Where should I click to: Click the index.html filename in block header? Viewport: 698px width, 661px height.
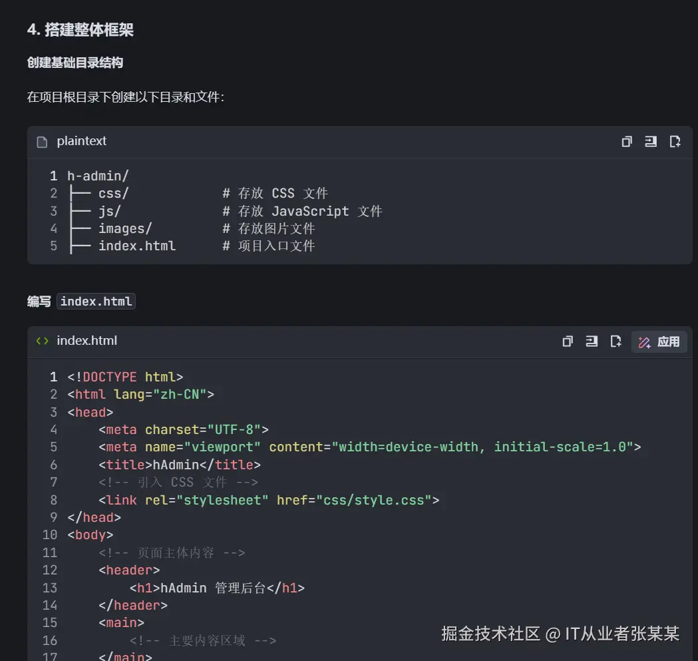click(87, 341)
